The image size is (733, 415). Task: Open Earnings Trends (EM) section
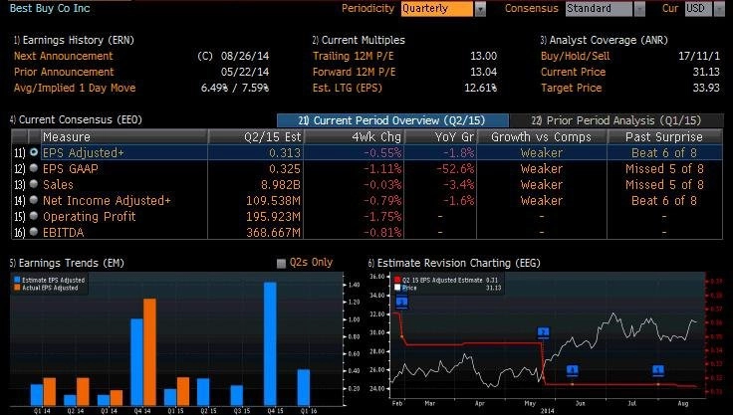67,263
